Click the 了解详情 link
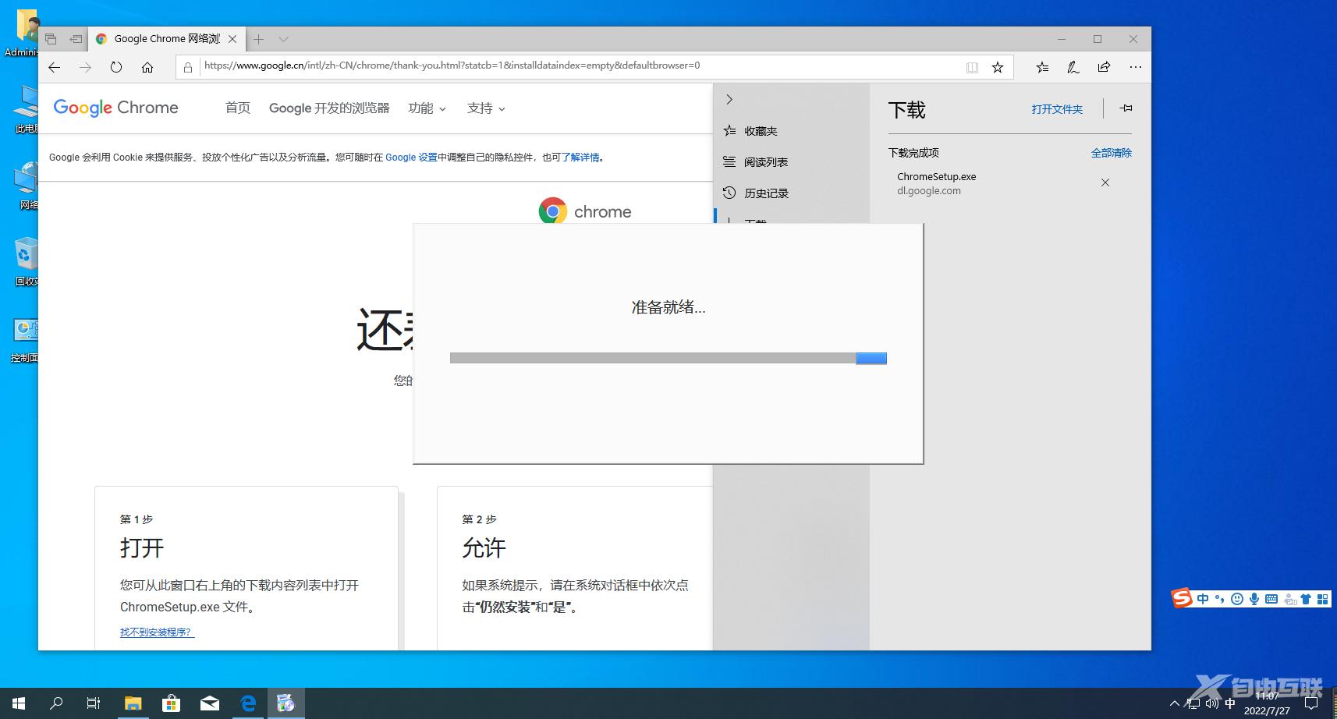1337x719 pixels. point(580,158)
